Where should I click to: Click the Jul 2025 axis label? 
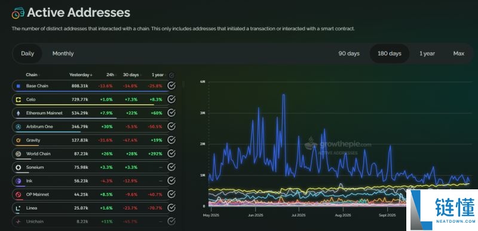(x=299, y=215)
